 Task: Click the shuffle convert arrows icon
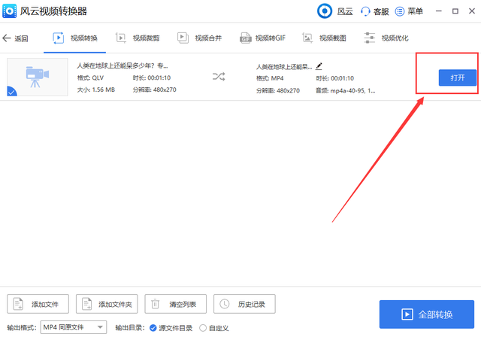(219, 77)
